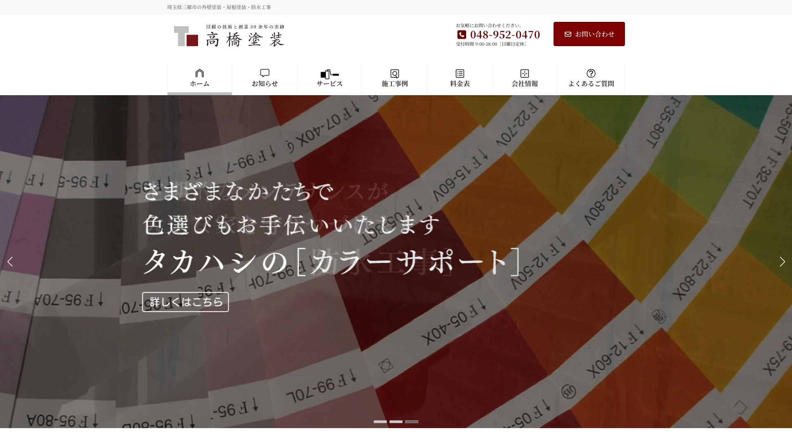
Task: Open the お知らせ menu label
Action: (x=265, y=84)
